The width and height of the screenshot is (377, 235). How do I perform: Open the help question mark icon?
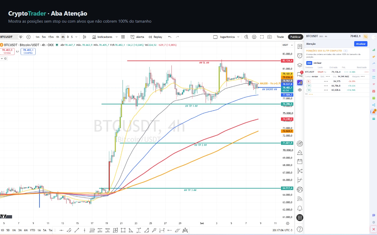pos(300,229)
